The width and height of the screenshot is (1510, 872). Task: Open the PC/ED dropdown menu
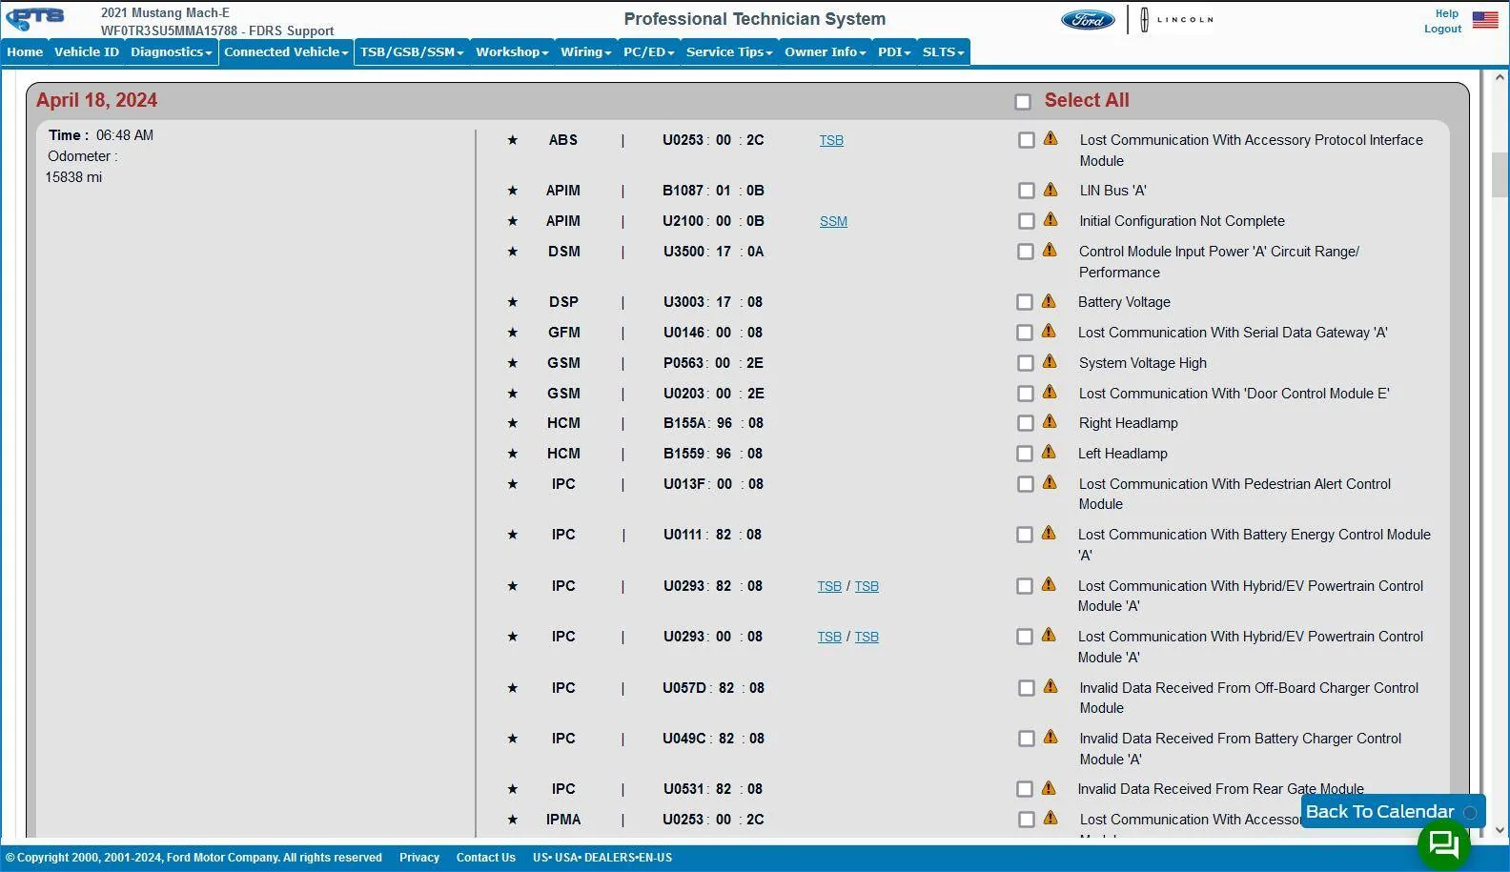coord(648,51)
